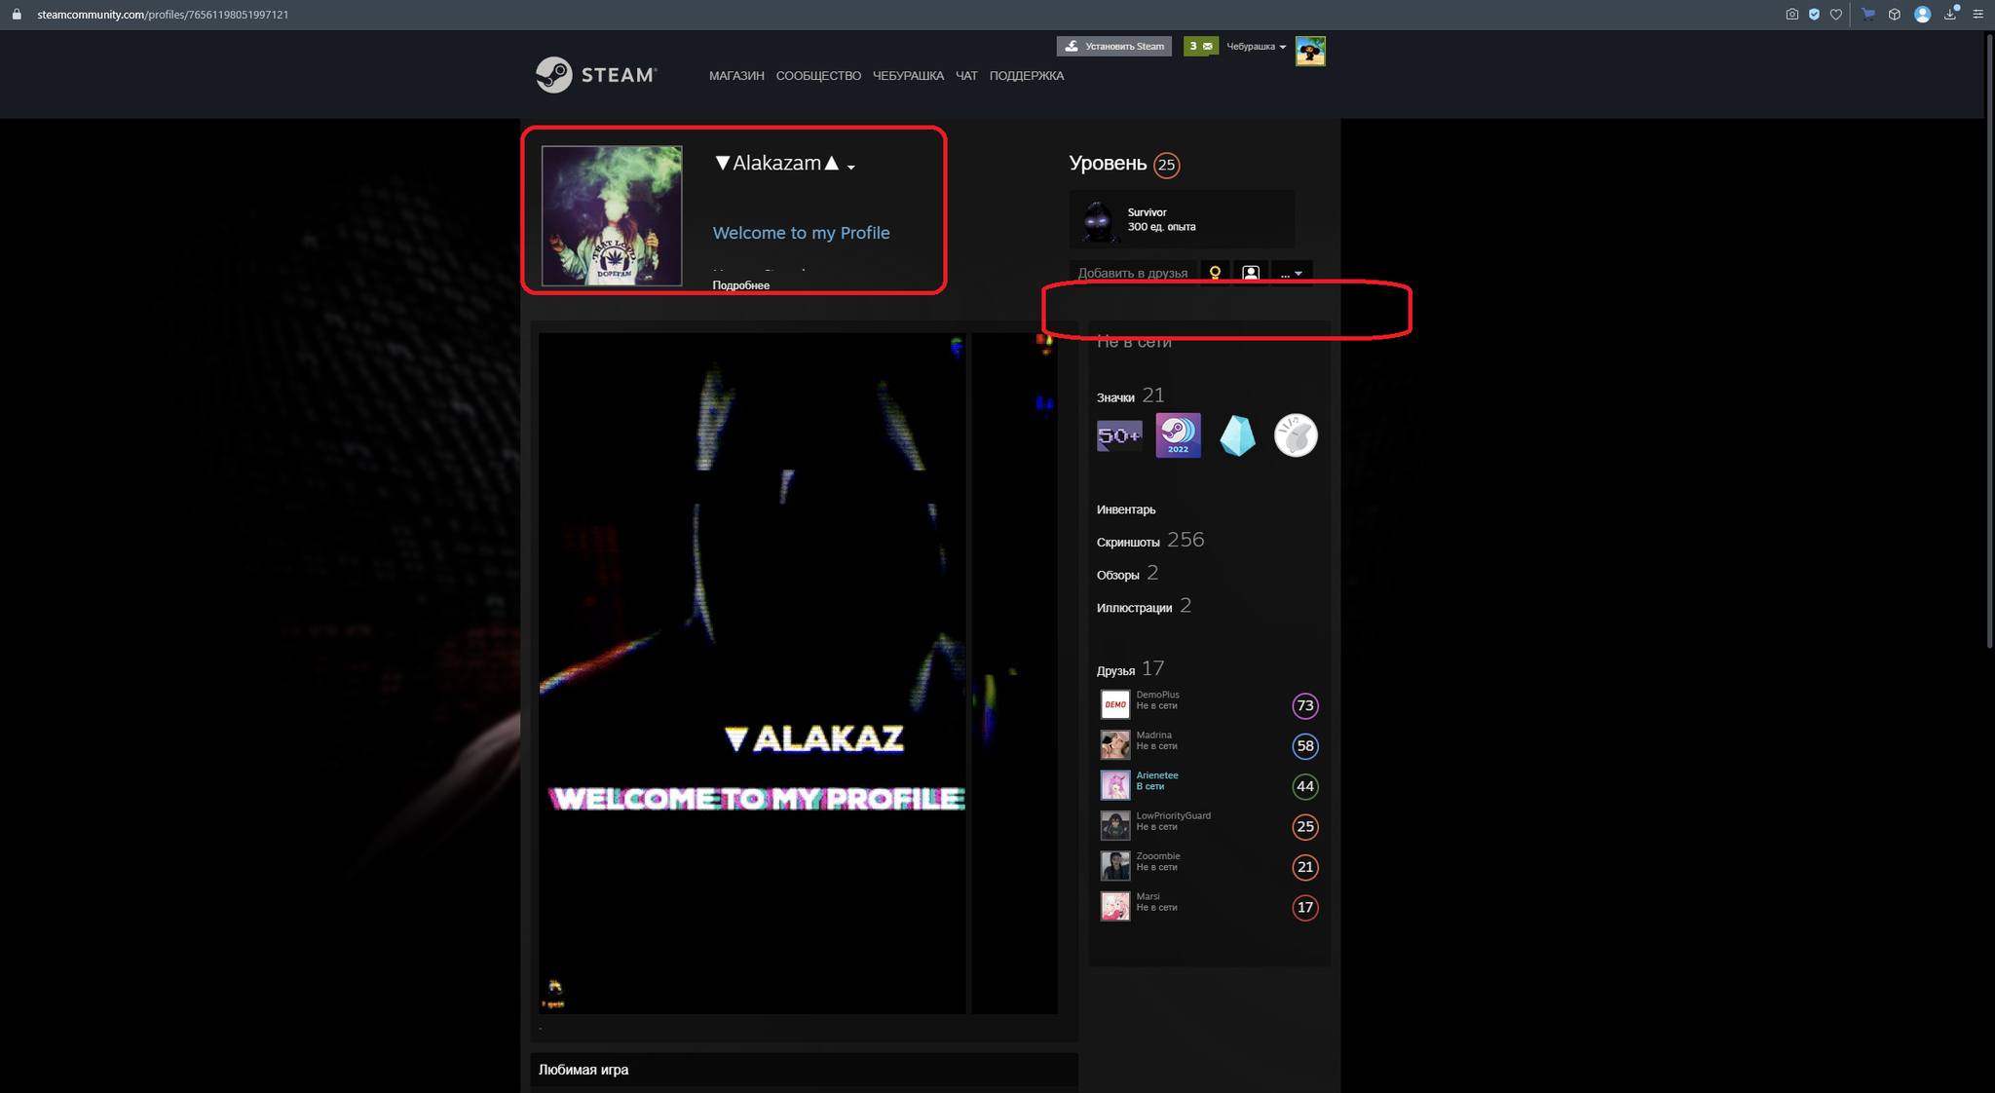The image size is (1995, 1093).
Task: Click the Survivor badge icon
Action: coord(1097,219)
